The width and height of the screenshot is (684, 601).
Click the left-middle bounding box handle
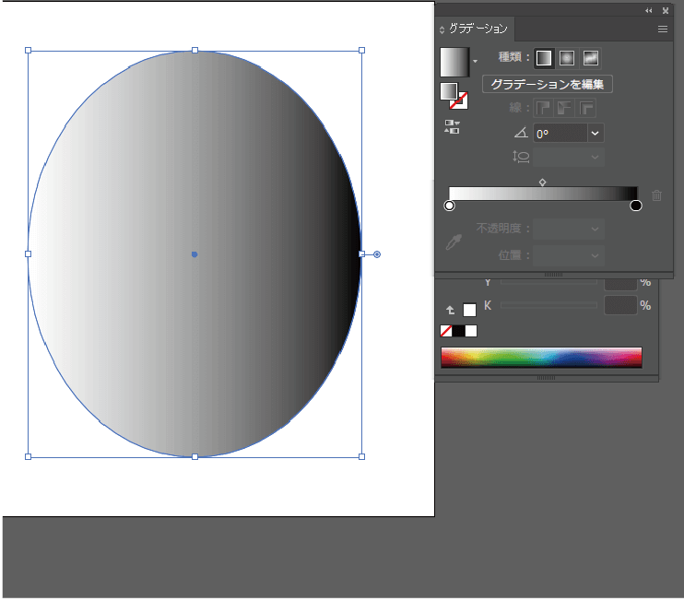pyautogui.click(x=29, y=253)
